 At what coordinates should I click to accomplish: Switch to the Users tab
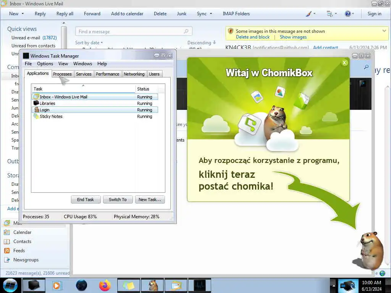coord(154,74)
